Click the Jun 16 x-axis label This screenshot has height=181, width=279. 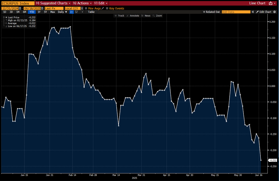point(258,175)
